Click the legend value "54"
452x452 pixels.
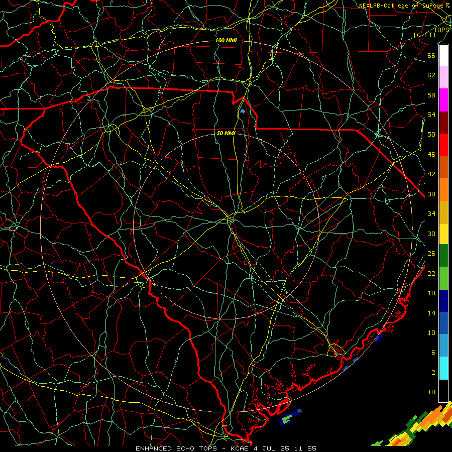point(431,115)
